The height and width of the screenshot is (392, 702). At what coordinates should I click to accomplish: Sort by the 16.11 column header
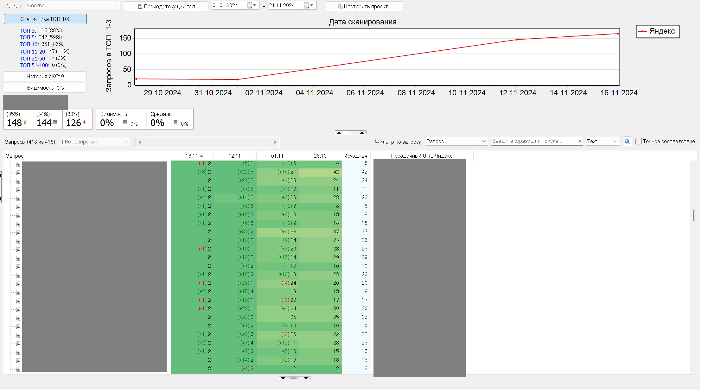point(192,156)
